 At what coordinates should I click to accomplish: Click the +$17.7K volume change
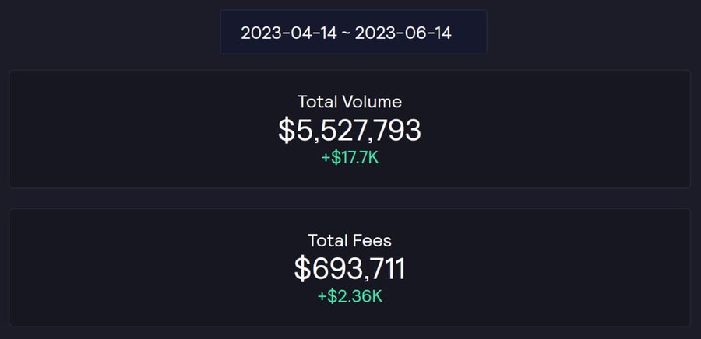350,158
